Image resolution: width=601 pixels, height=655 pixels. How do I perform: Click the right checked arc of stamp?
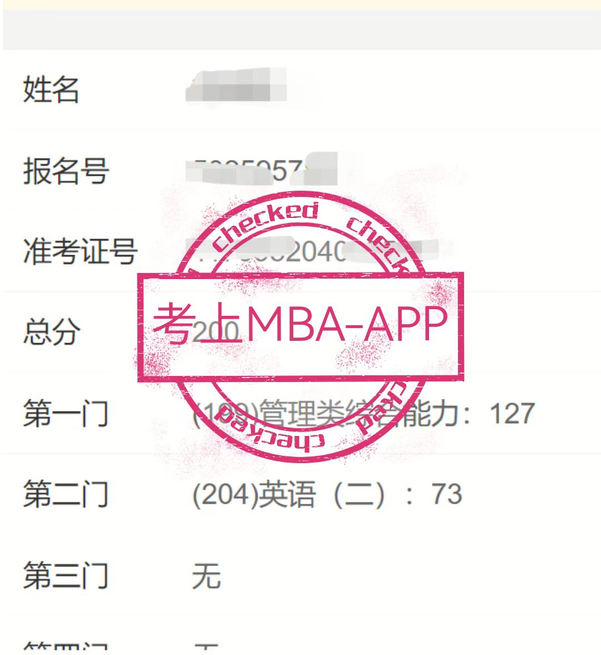[378, 244]
